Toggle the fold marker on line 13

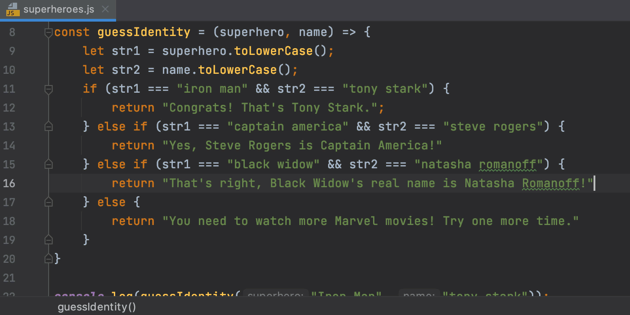pyautogui.click(x=49, y=127)
